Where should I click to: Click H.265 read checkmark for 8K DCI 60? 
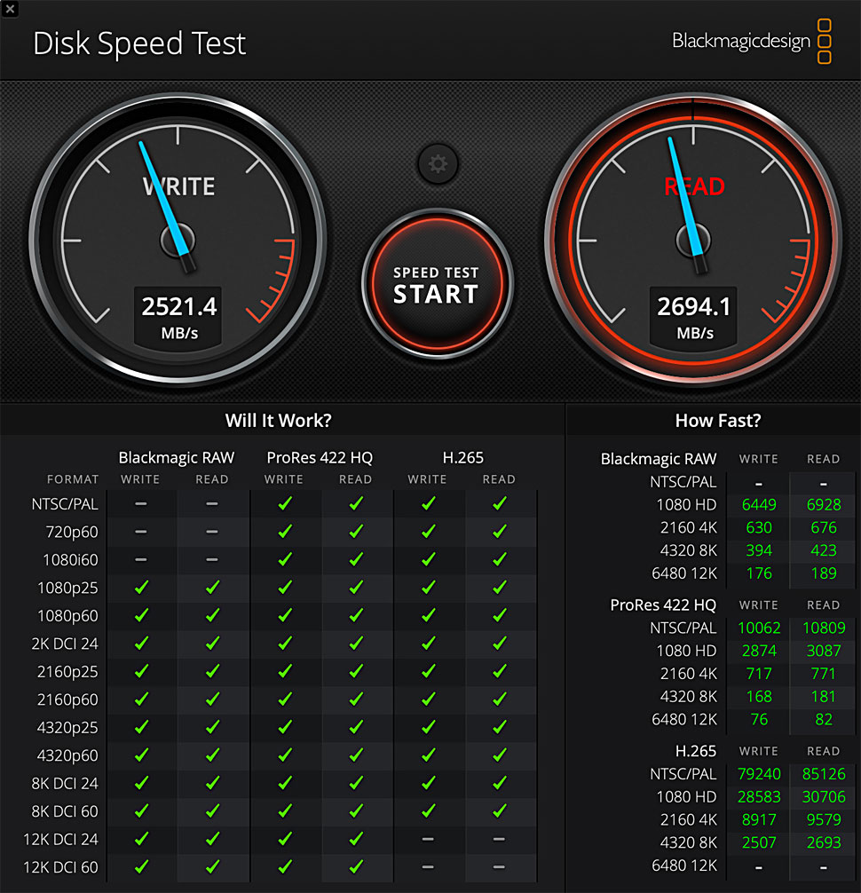point(500,811)
